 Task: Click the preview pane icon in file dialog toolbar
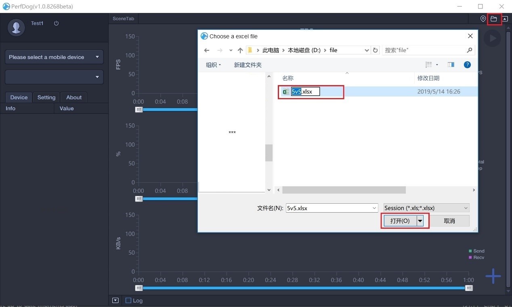(x=451, y=65)
